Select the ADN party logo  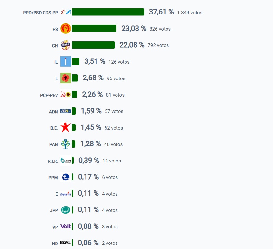pos(66,111)
